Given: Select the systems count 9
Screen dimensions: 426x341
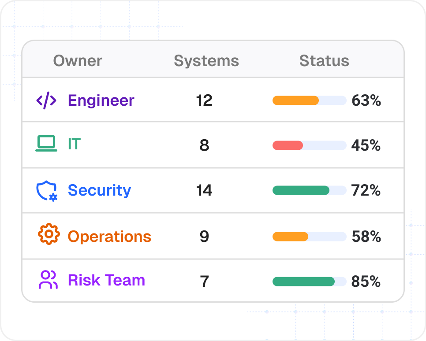Looking at the screenshot, I should tap(204, 237).
